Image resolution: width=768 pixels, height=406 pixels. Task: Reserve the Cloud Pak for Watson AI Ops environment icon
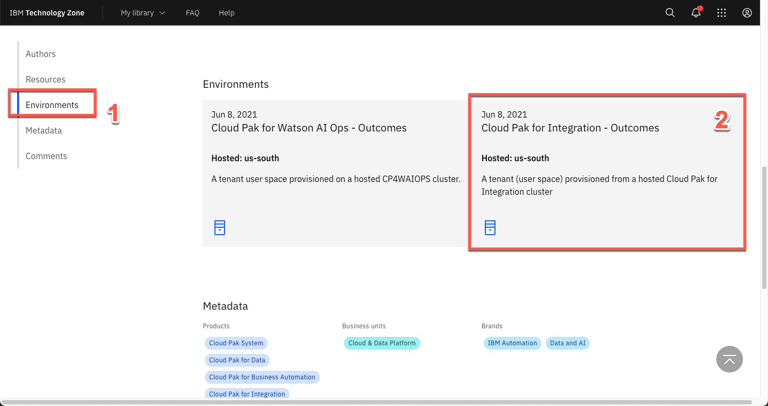219,227
